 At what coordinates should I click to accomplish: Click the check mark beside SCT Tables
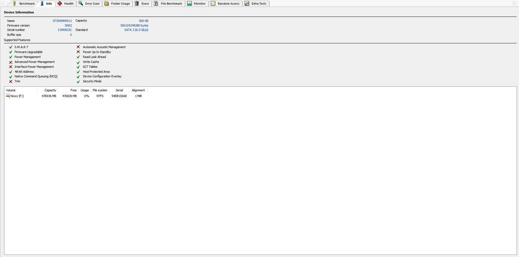click(78, 66)
